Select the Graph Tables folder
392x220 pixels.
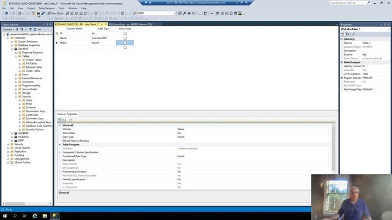[33, 71]
